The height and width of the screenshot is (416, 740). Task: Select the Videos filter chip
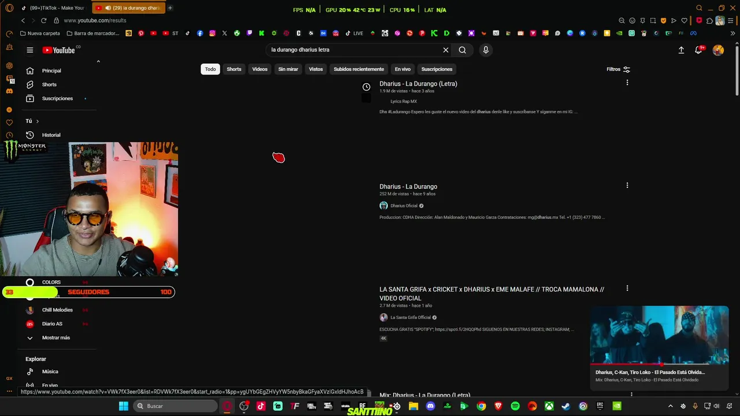260,69
